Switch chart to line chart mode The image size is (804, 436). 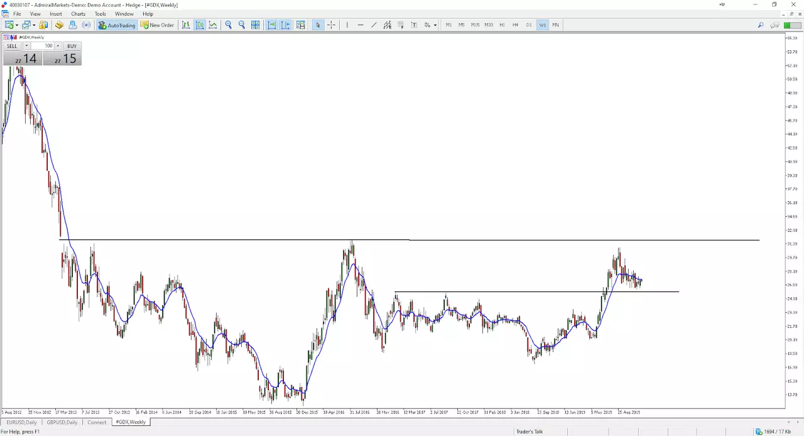213,25
